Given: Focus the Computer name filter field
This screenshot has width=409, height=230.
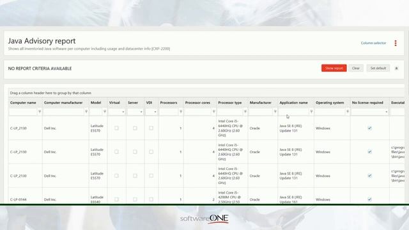Looking at the screenshot, I should [x=24, y=112].
